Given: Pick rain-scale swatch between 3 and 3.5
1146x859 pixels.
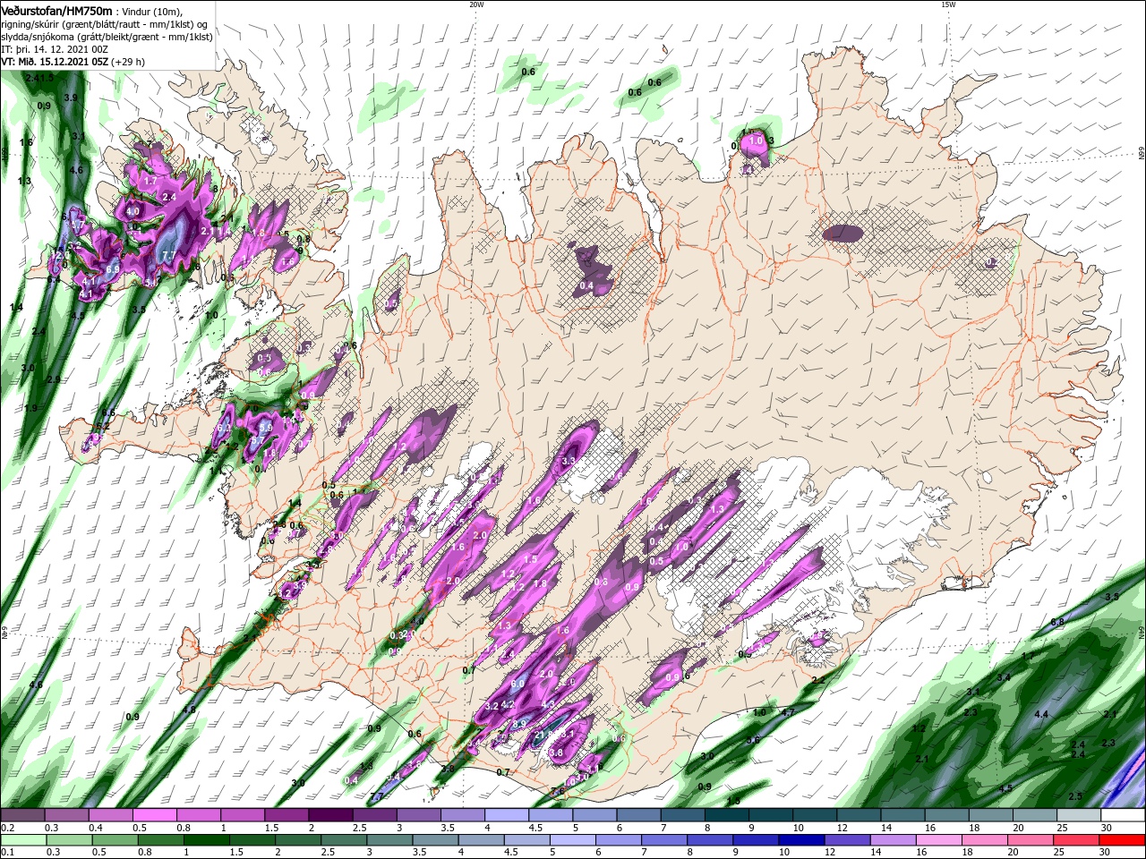Looking at the screenshot, I should point(389,840).
